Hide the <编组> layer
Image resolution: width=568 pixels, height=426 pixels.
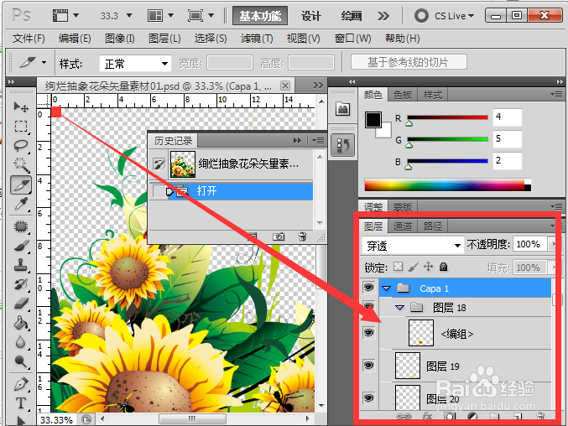coord(369,333)
